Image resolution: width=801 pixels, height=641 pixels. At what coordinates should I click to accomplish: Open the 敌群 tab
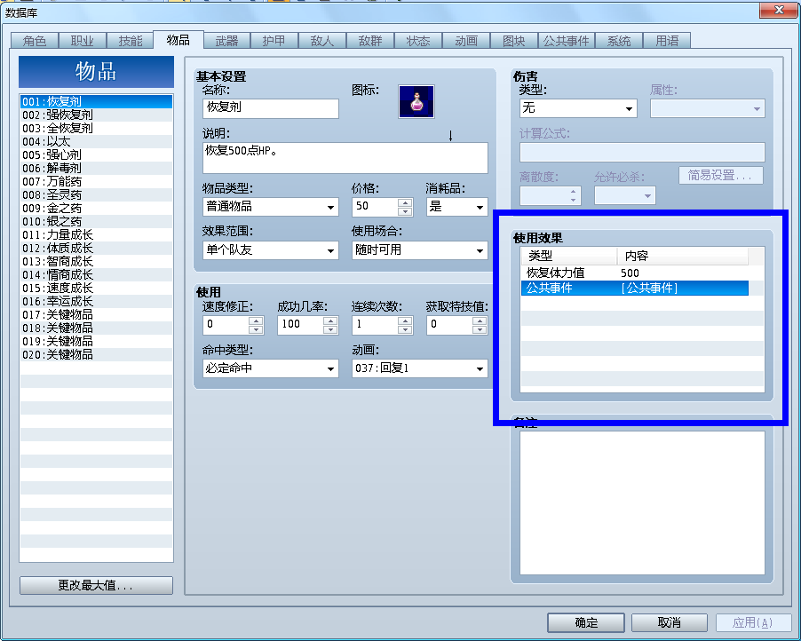pos(369,41)
